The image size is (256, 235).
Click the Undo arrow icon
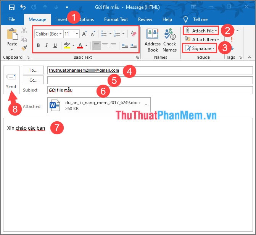(23, 7)
